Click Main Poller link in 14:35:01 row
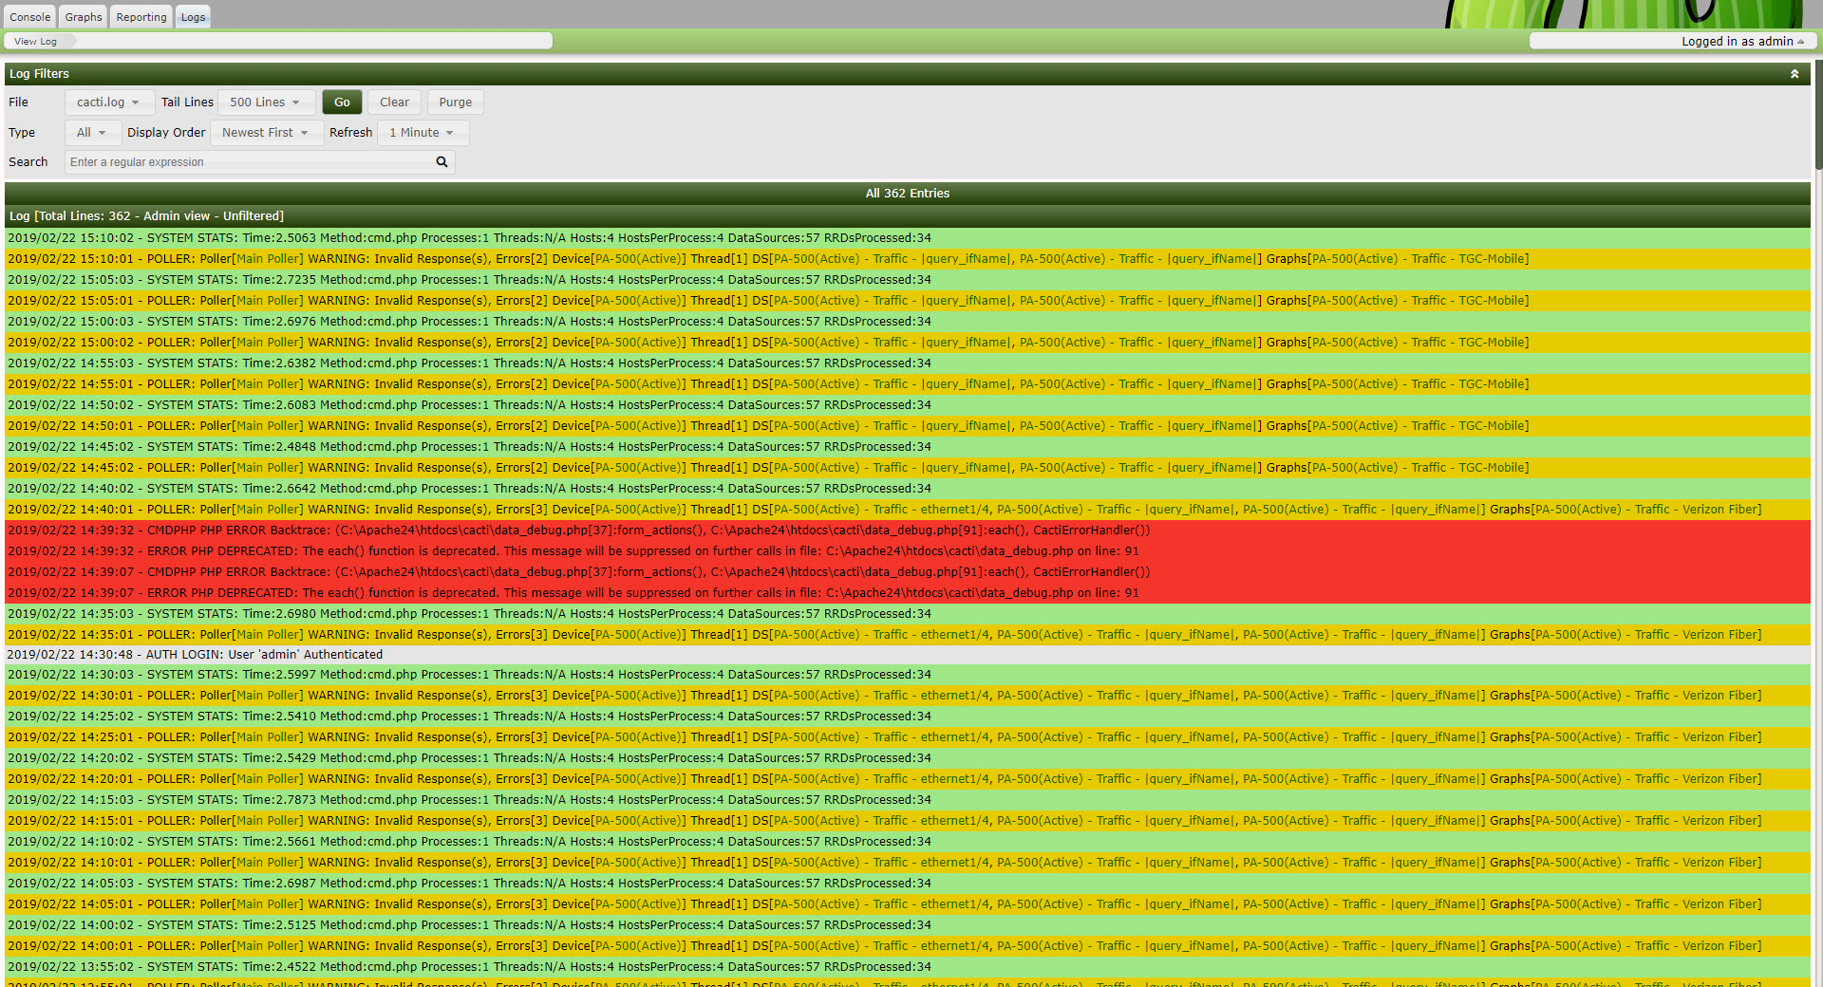The width and height of the screenshot is (1823, 987). (269, 635)
